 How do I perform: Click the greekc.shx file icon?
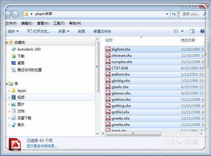coord(108,118)
